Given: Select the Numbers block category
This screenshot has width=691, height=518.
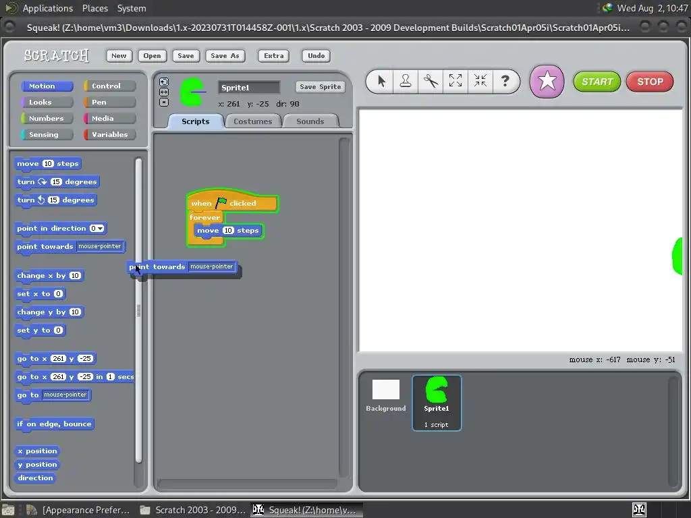Looking at the screenshot, I should (47, 119).
